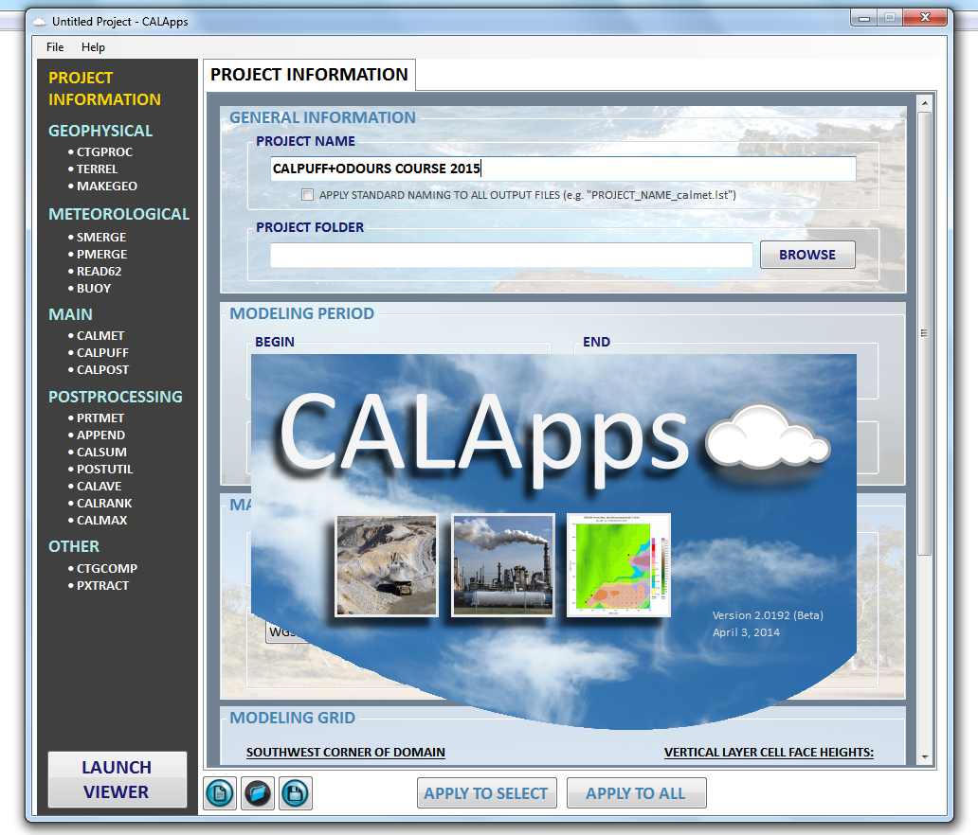This screenshot has width=978, height=835.
Task: Click VERTICAL LAYER CELL FACE HEIGHTS label
Action: [x=770, y=752]
